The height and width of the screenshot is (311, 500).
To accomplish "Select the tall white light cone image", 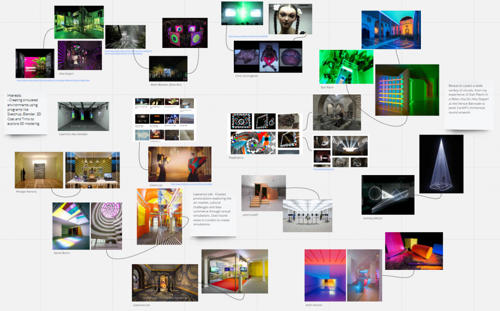I will (441, 164).
